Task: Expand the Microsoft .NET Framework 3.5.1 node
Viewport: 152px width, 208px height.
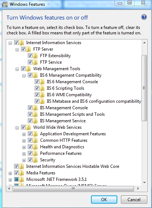Action: coord(10,180)
